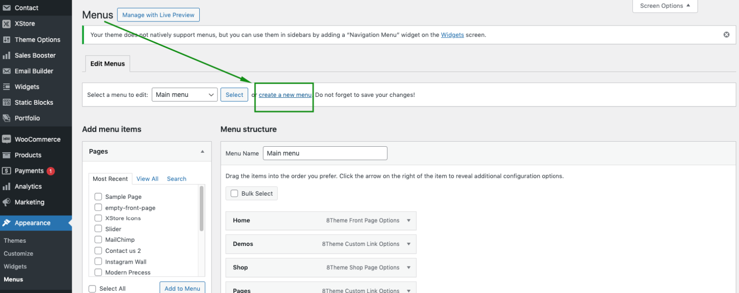Enable the Bulk Select checkbox
Viewport: 739px width, 293px height.
coord(235,193)
